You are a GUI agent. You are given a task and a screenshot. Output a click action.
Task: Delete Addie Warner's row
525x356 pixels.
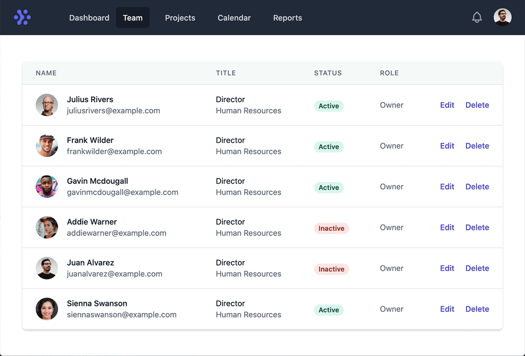pos(477,227)
